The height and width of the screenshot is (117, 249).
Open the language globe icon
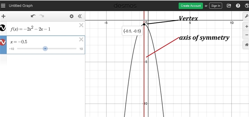pos(247,6)
